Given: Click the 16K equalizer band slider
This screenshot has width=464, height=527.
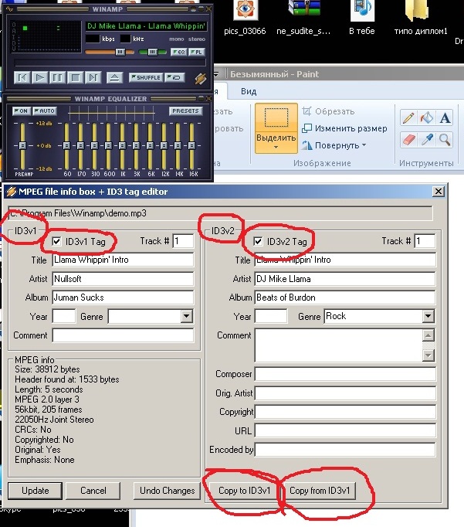Looking at the screenshot, I should click(191, 146).
